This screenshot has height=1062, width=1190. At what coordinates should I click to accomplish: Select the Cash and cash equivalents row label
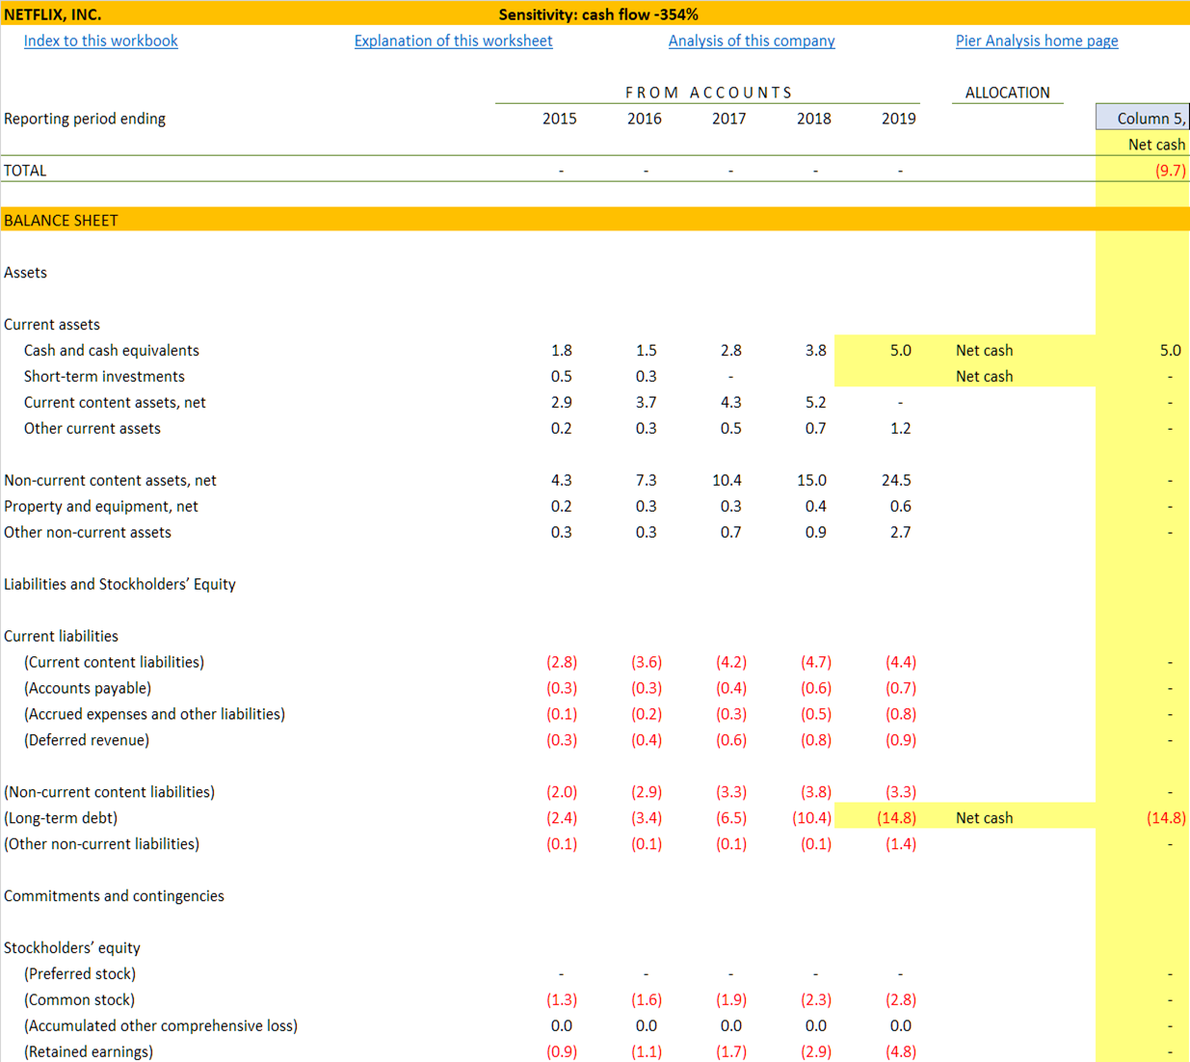coord(111,351)
